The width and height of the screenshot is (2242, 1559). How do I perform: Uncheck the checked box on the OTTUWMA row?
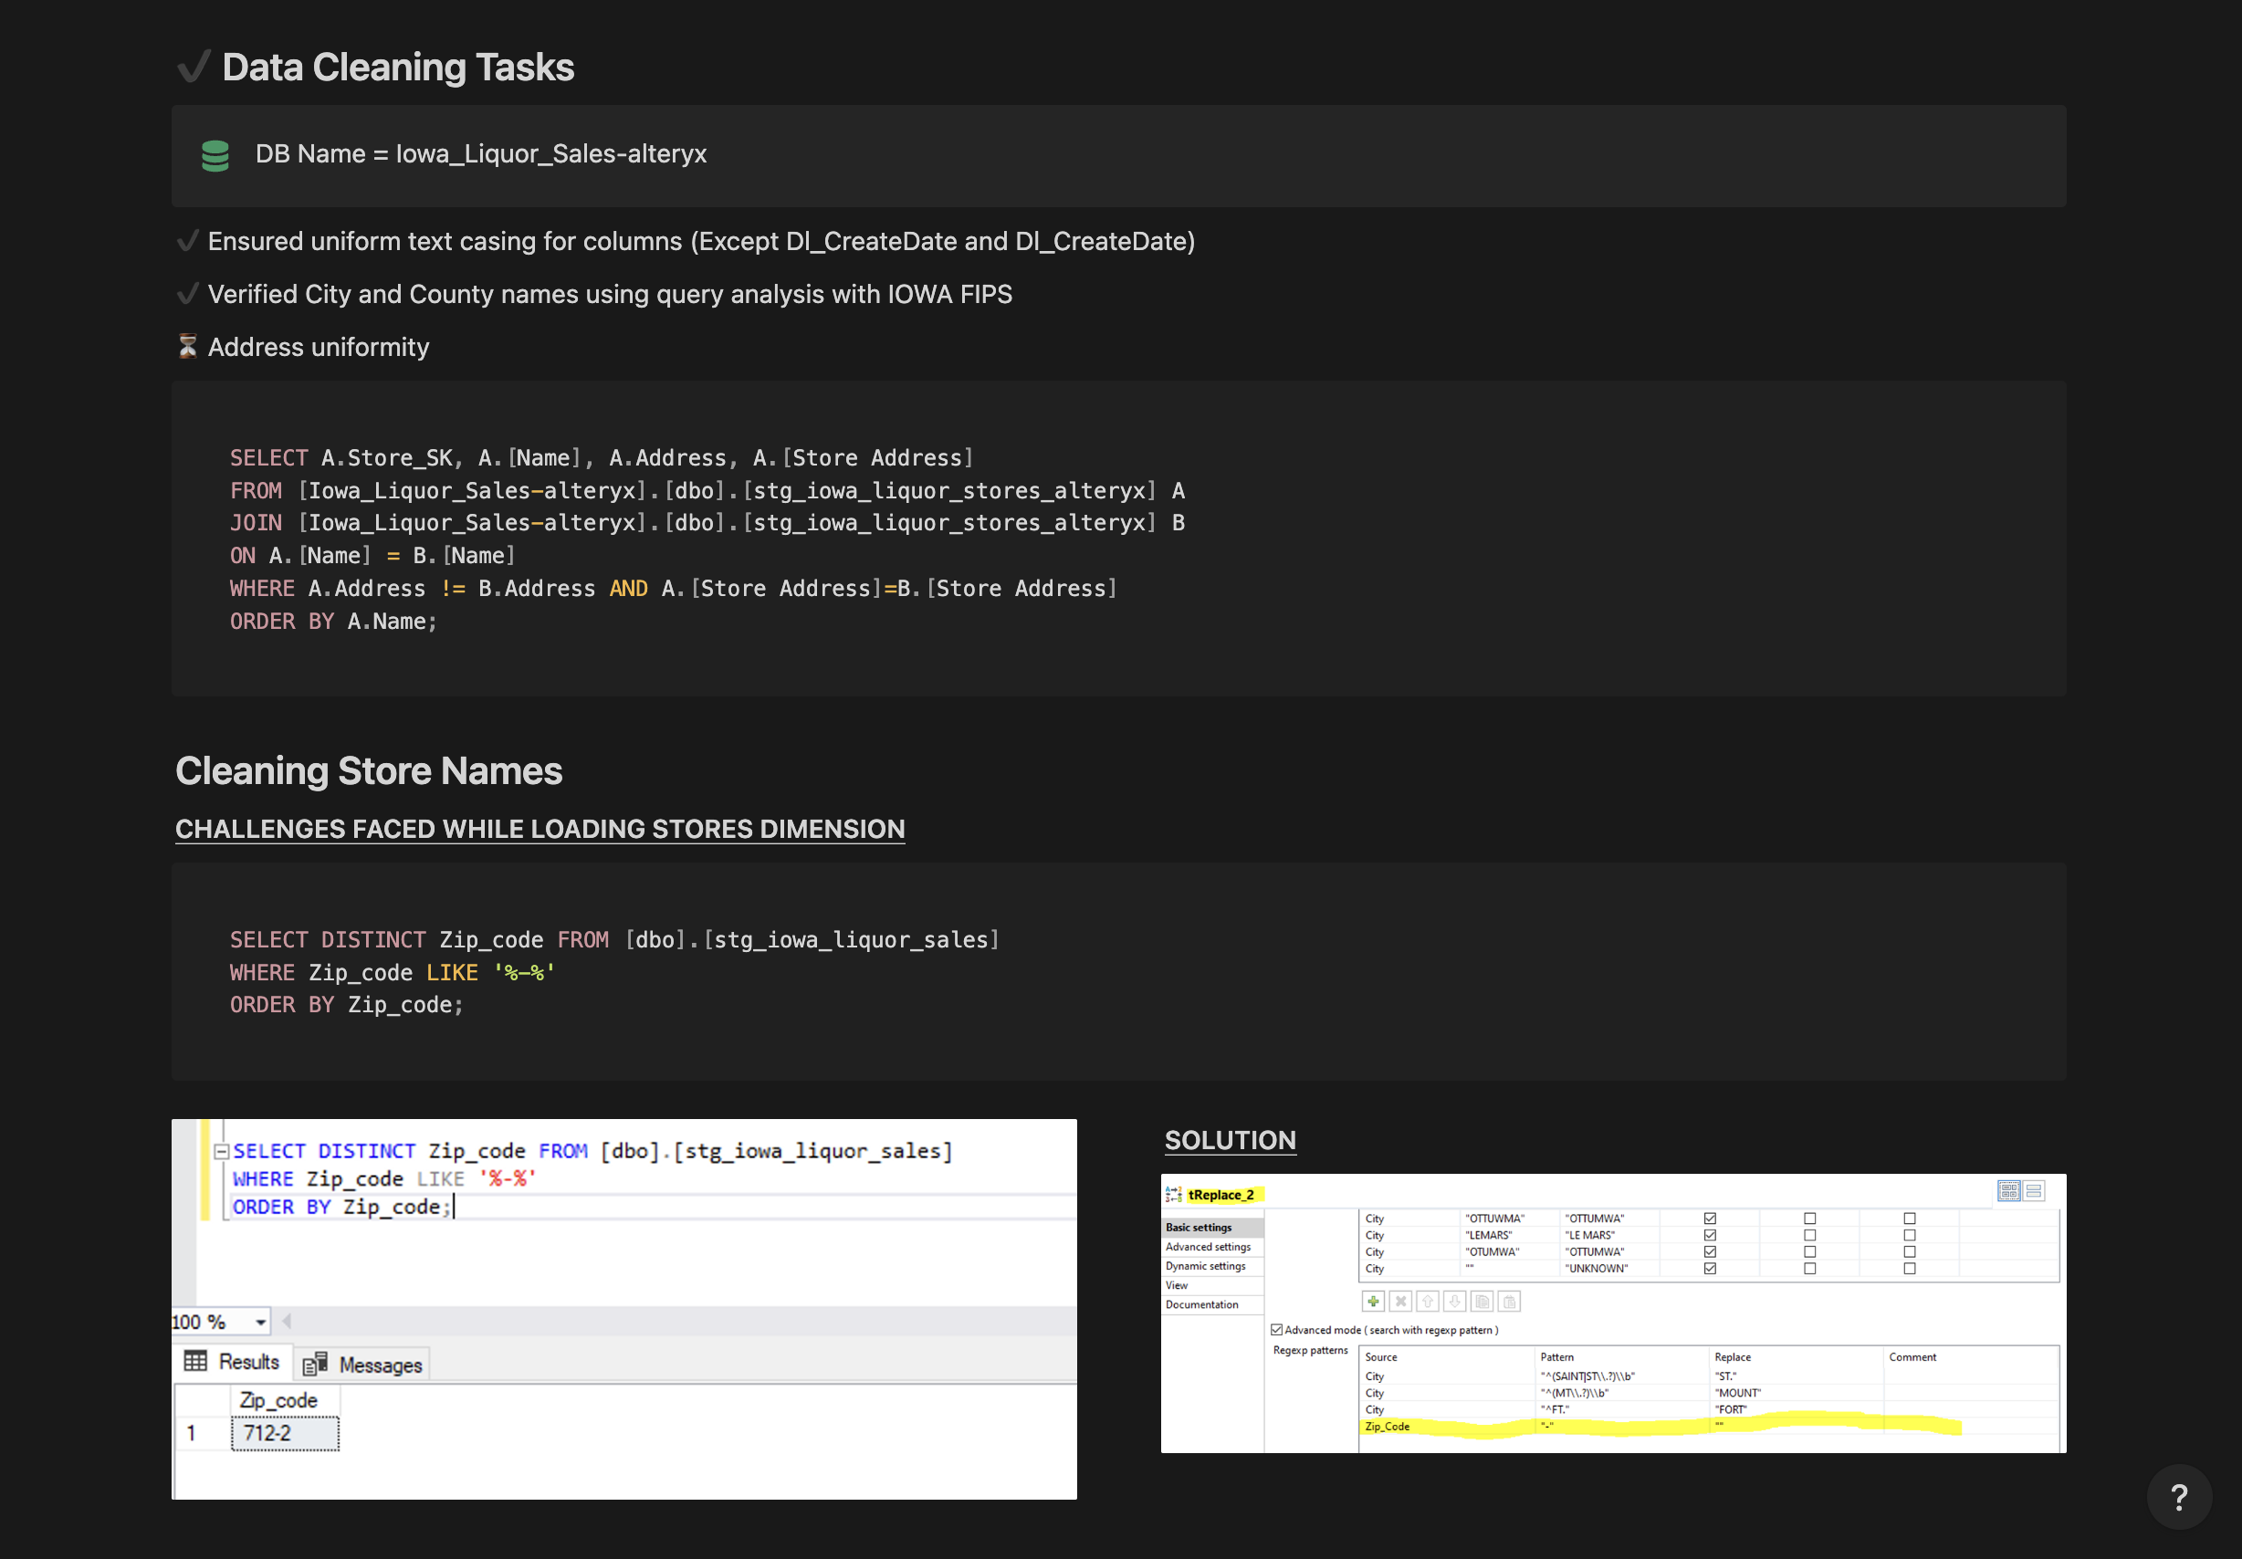click(1710, 1219)
